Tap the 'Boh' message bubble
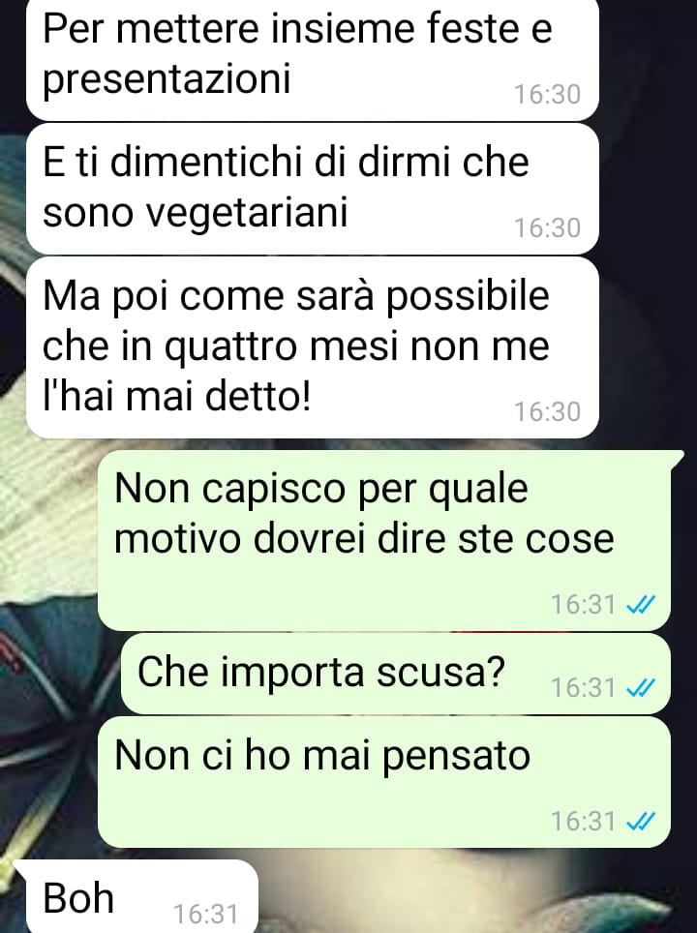Viewport: 697px width, 933px height. pos(136,896)
